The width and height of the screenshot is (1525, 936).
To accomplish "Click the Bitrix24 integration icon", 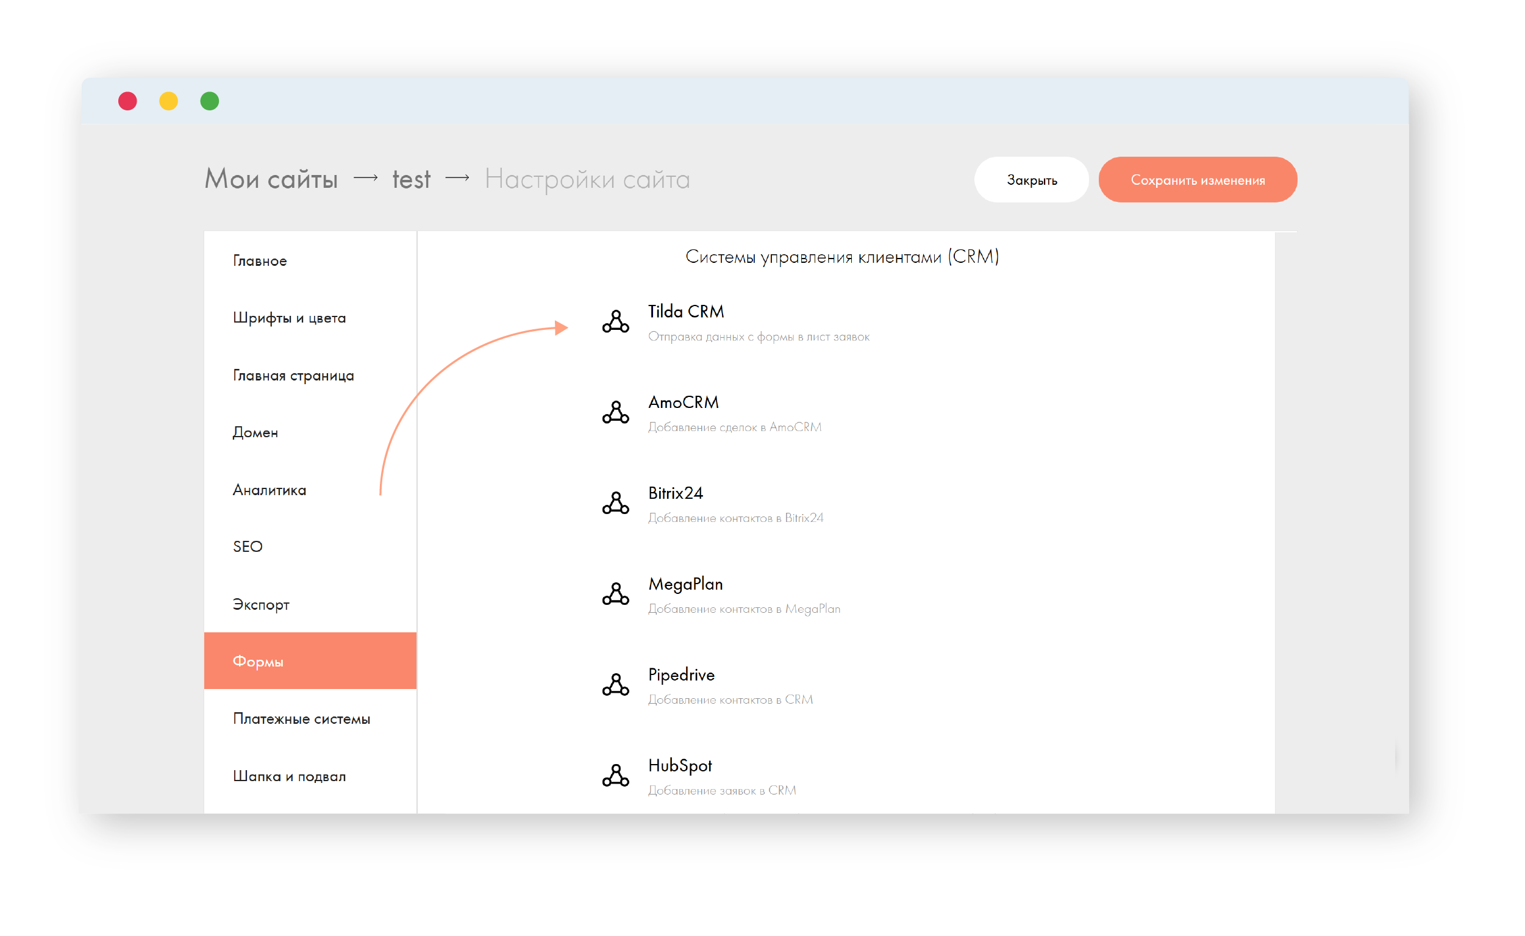I will (615, 502).
